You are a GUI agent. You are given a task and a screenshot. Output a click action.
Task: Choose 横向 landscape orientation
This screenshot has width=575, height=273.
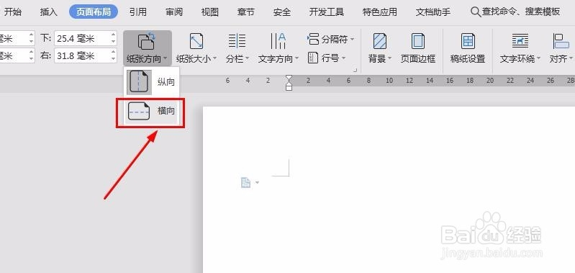tap(151, 111)
